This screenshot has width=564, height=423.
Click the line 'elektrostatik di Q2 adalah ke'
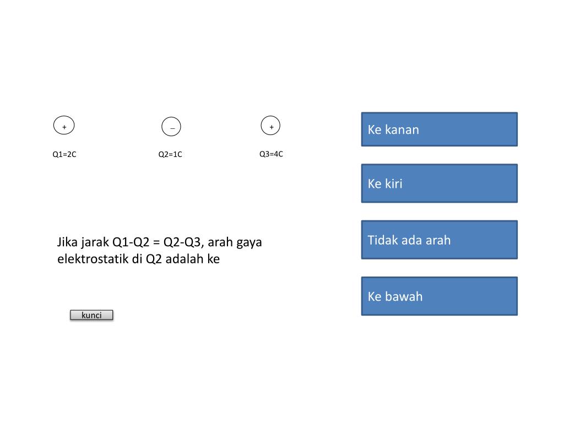coord(138,259)
